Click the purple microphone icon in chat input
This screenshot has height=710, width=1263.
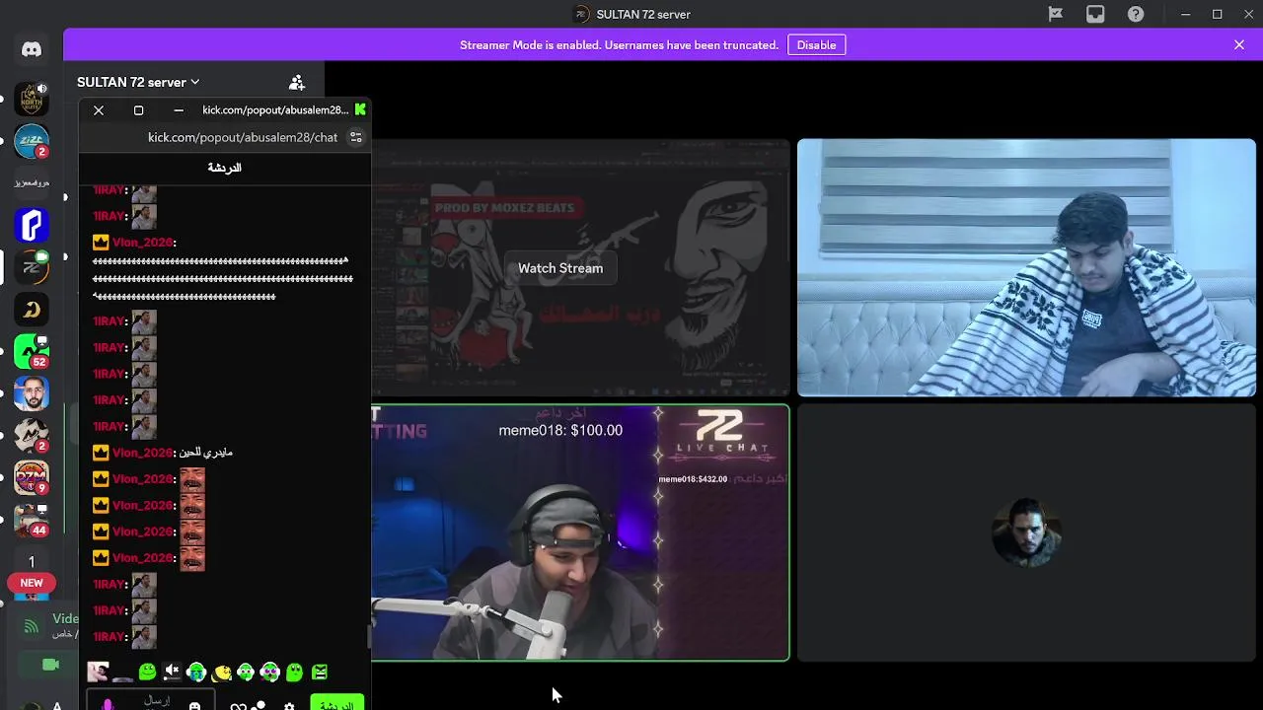click(108, 704)
